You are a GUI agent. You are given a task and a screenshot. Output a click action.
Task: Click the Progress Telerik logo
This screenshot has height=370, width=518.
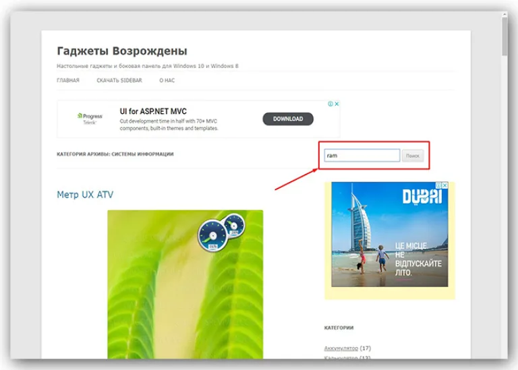pyautogui.click(x=90, y=119)
